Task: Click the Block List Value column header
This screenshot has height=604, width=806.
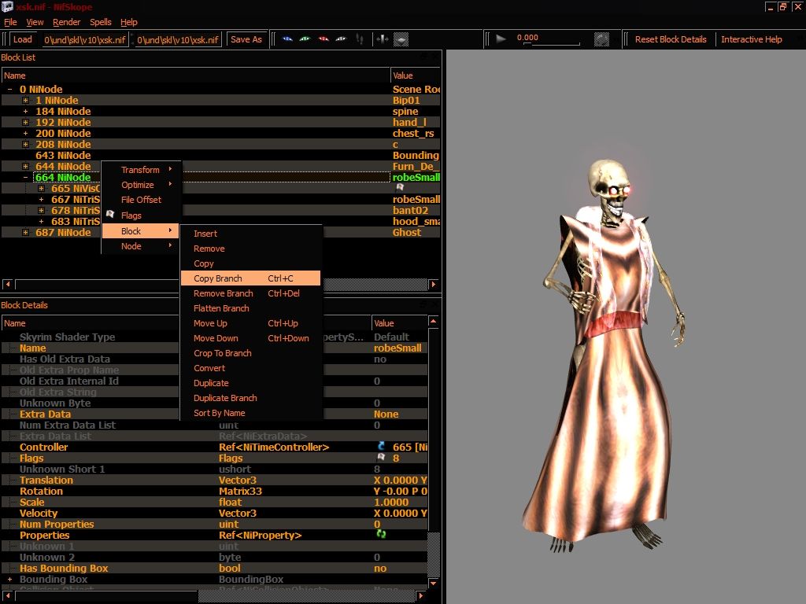Action: [x=416, y=75]
